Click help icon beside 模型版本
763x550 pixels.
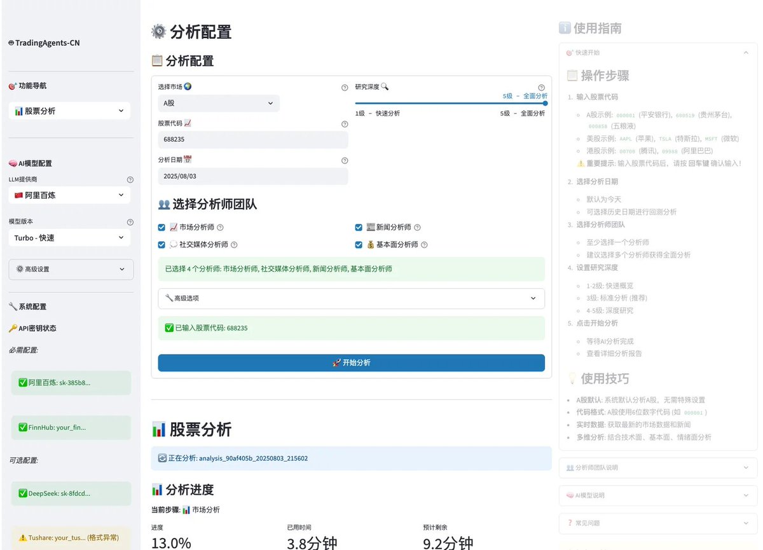coord(130,223)
